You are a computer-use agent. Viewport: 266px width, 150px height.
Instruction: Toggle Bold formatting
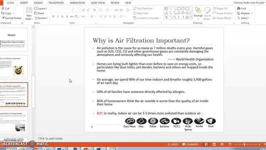pos(53,17)
